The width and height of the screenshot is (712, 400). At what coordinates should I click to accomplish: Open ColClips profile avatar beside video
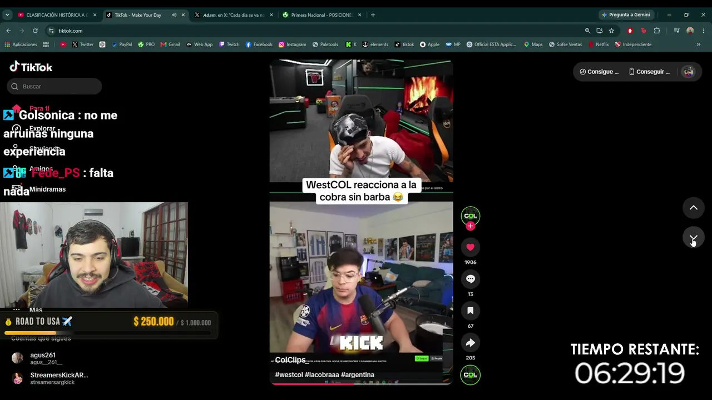(x=470, y=216)
